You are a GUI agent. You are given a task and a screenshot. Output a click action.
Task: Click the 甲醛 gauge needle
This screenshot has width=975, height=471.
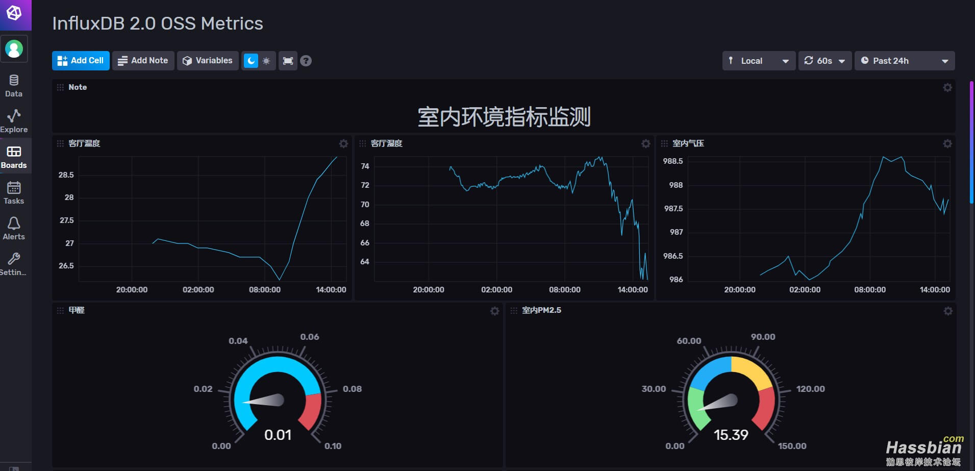(264, 400)
